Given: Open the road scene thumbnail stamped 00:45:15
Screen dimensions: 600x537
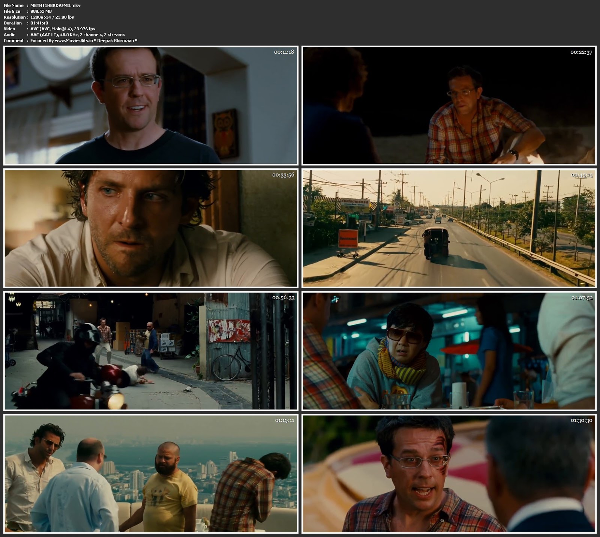Looking at the screenshot, I should pyautogui.click(x=449, y=228).
